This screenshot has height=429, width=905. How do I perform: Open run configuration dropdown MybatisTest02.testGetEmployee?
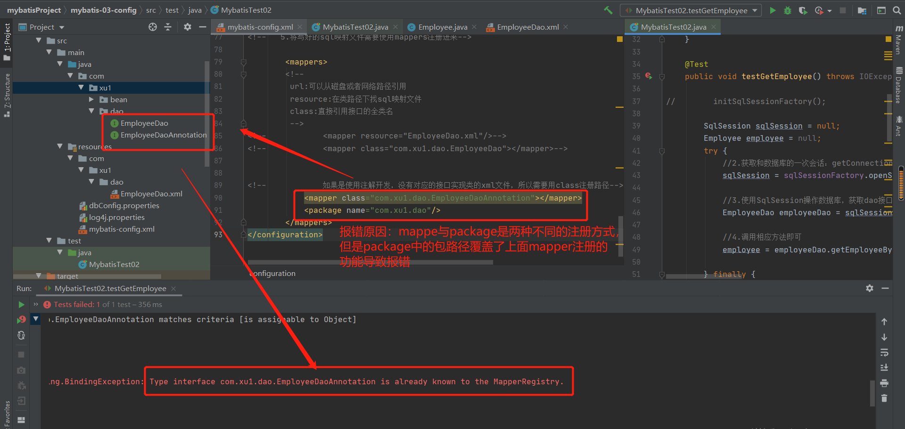[691, 10]
